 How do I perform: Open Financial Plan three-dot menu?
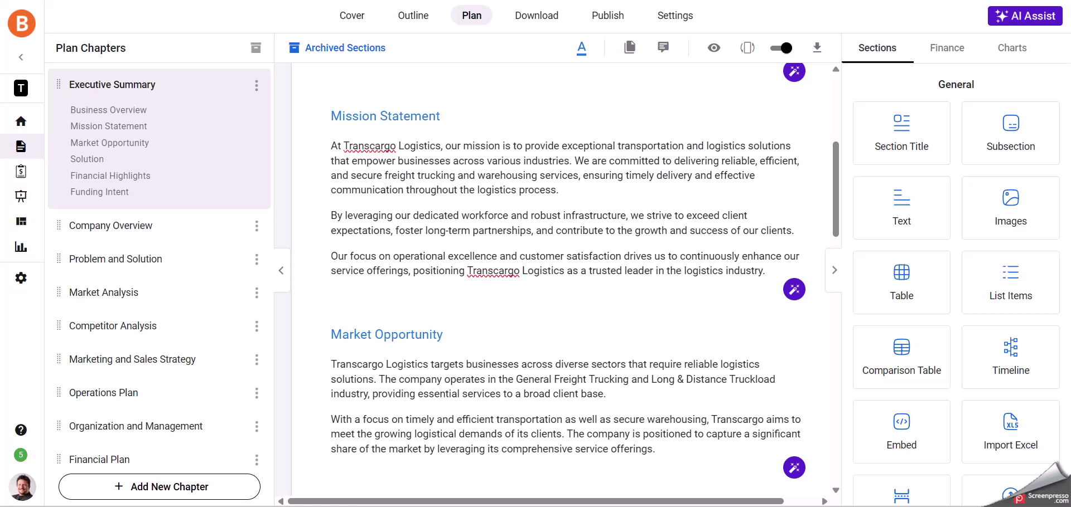click(257, 460)
